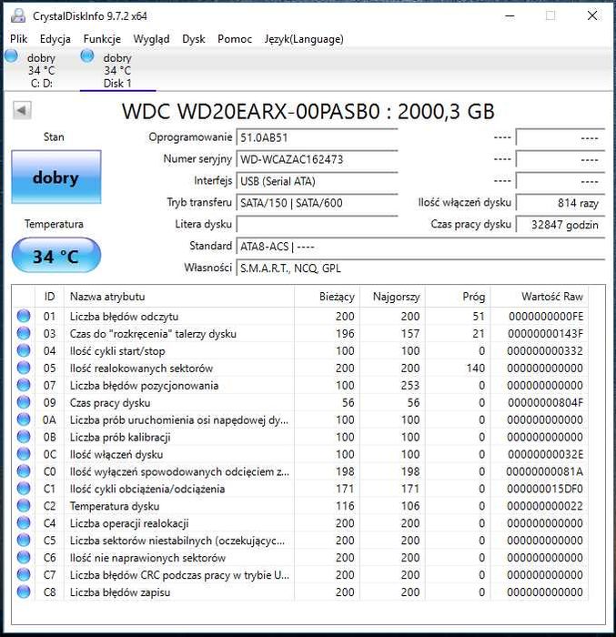Click status orb for attribute C5

tap(24, 541)
